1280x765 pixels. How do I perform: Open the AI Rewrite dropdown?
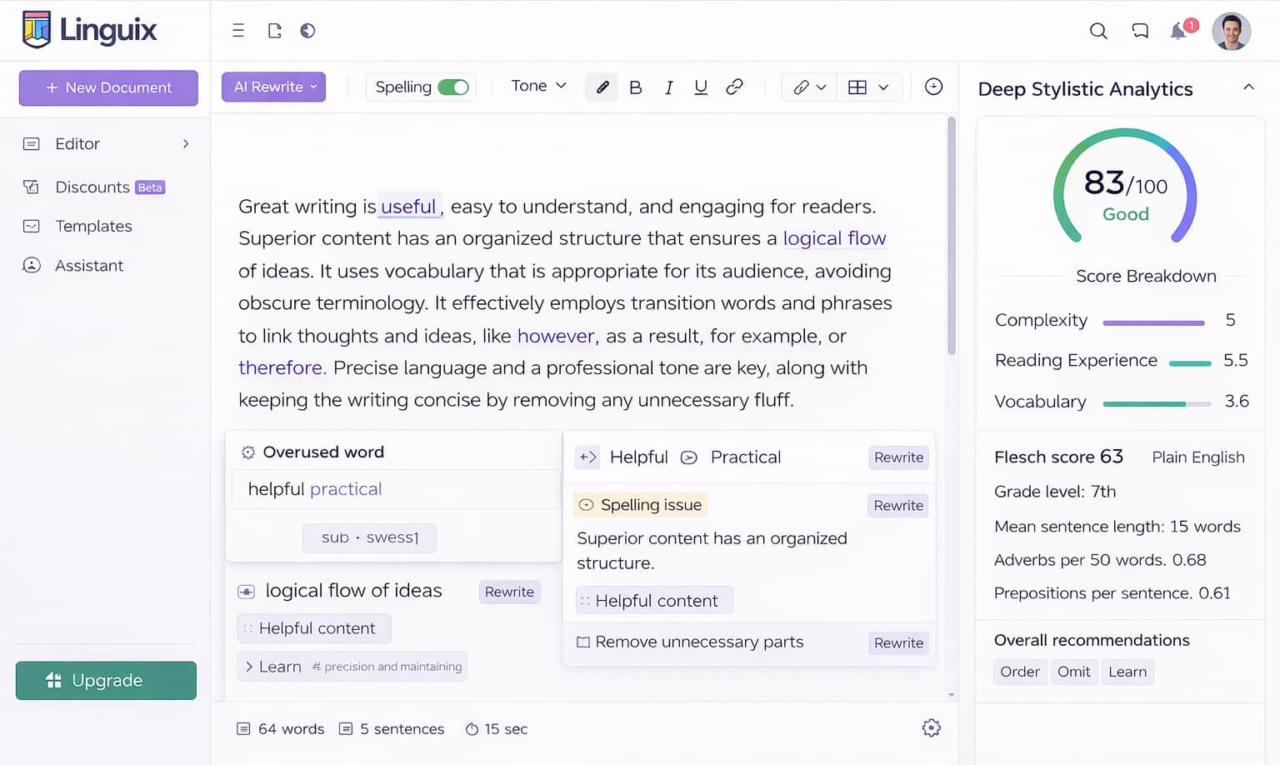click(x=273, y=87)
